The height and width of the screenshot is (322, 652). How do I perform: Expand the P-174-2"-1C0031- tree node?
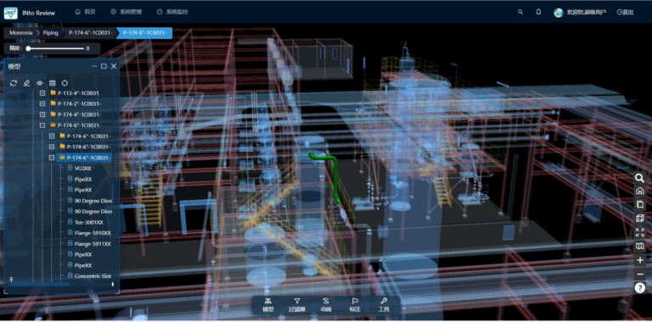pyautogui.click(x=42, y=103)
